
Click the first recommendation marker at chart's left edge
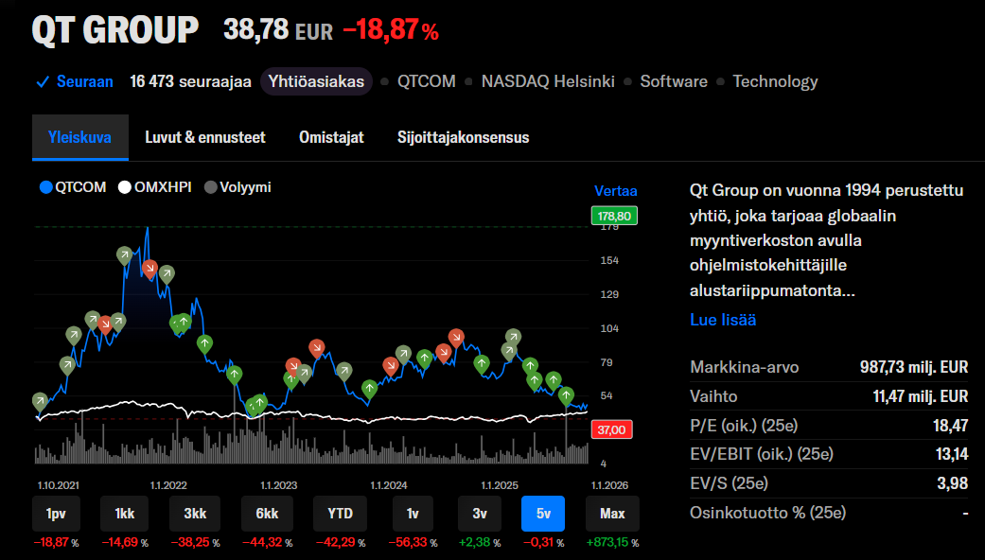pyautogui.click(x=39, y=401)
